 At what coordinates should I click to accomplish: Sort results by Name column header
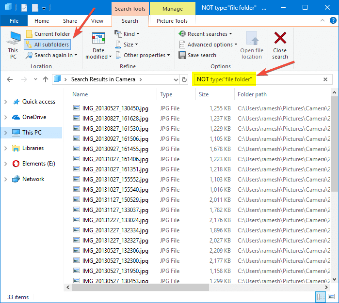click(81, 94)
